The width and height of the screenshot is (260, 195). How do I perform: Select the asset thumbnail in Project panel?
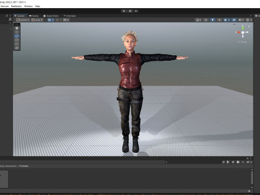[x=4, y=179]
